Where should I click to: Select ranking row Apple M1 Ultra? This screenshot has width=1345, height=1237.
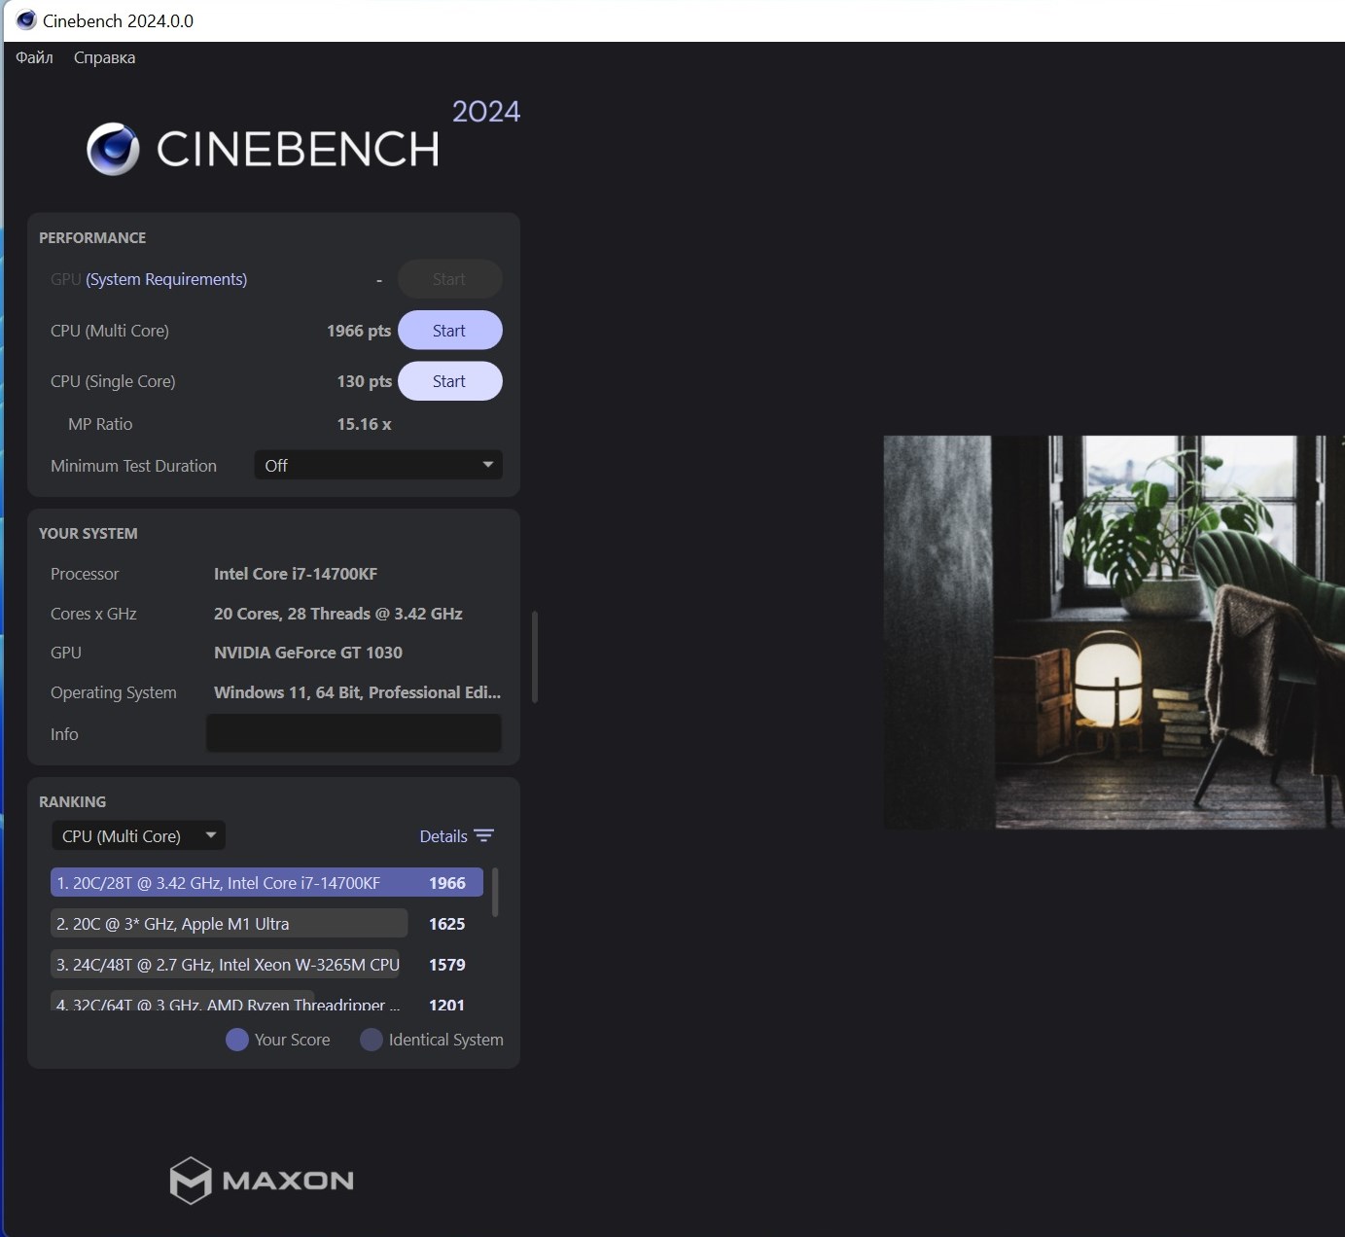tap(229, 924)
